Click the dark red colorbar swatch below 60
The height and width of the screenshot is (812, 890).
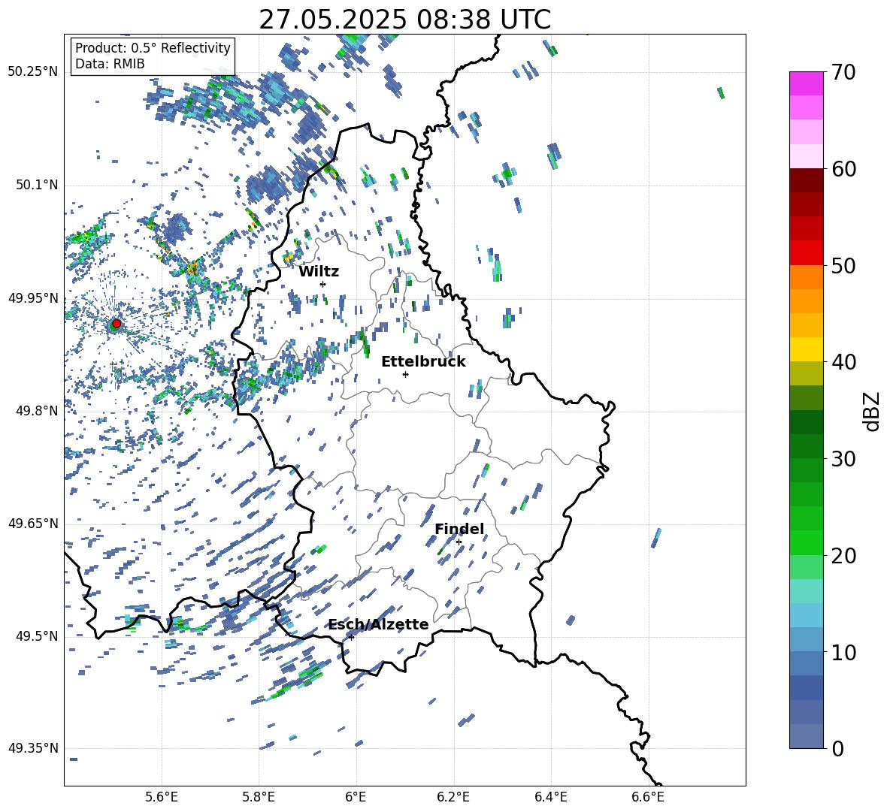[x=806, y=180]
